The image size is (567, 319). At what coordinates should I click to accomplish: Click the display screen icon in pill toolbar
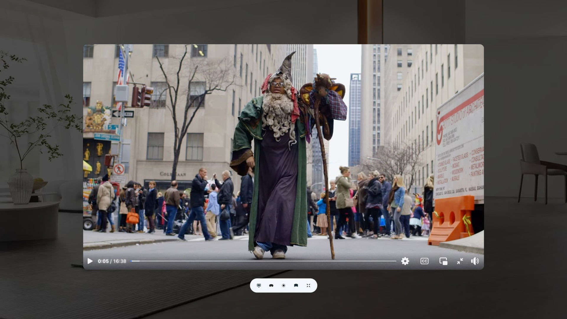coord(259,286)
